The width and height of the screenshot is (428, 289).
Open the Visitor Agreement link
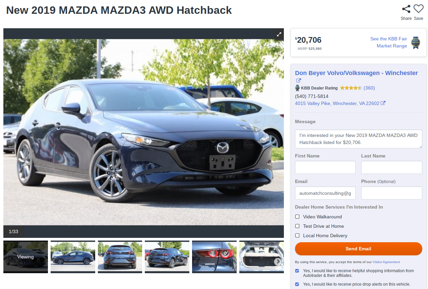[386, 262]
